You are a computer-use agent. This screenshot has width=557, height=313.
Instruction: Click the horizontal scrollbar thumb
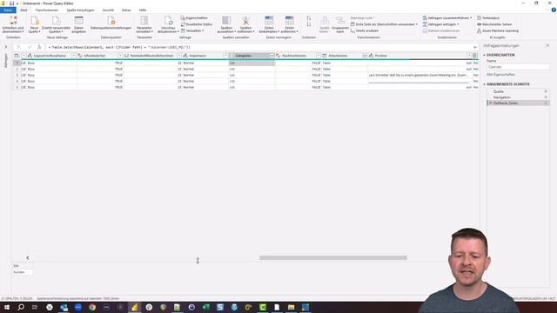coord(332,257)
